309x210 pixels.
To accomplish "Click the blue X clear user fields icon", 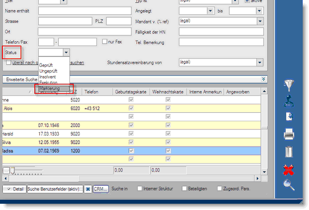I will pyautogui.click(x=88, y=189).
